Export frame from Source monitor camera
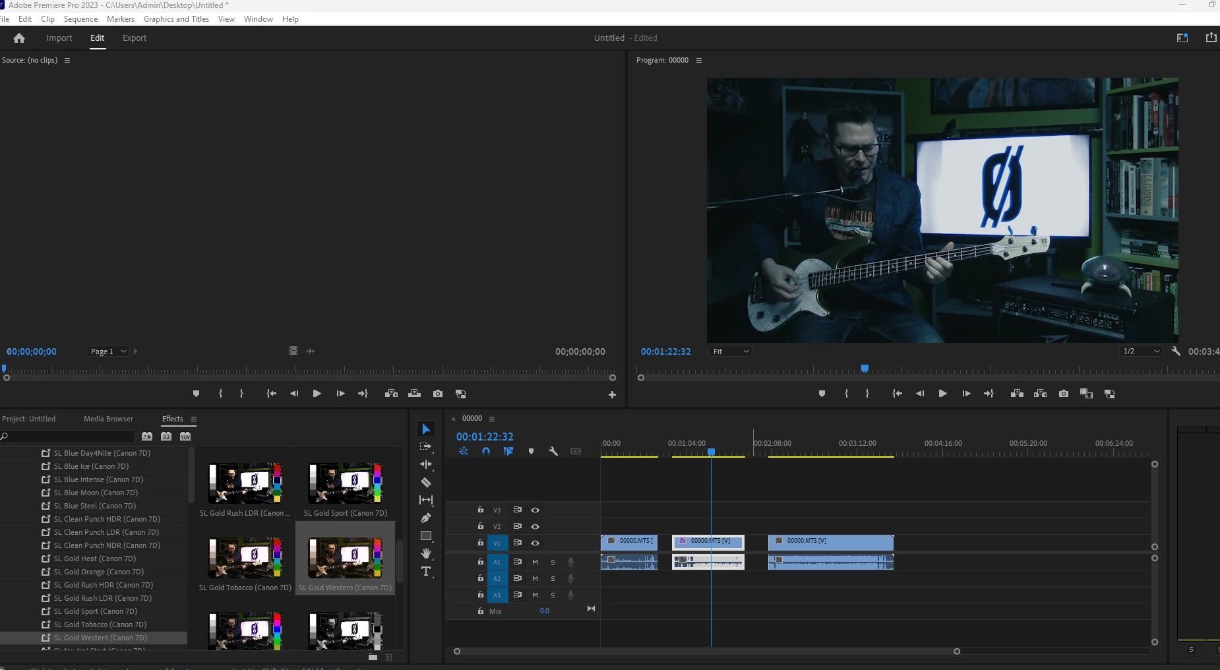The width and height of the screenshot is (1220, 670). coord(438,394)
